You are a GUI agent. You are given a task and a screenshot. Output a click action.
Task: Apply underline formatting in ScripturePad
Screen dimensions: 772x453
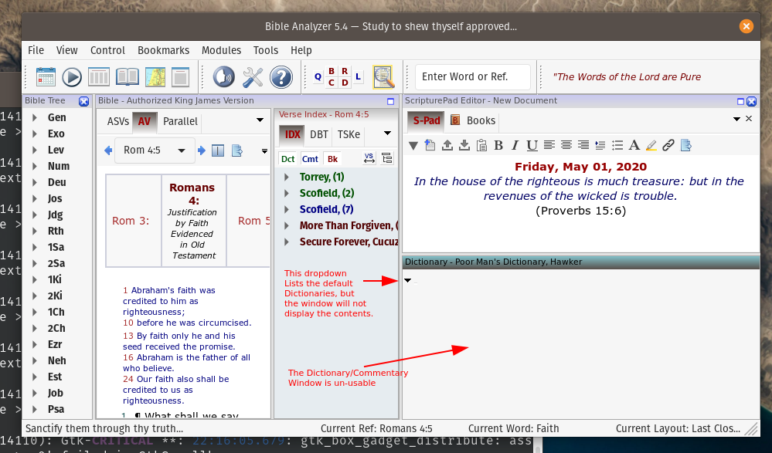click(x=532, y=146)
